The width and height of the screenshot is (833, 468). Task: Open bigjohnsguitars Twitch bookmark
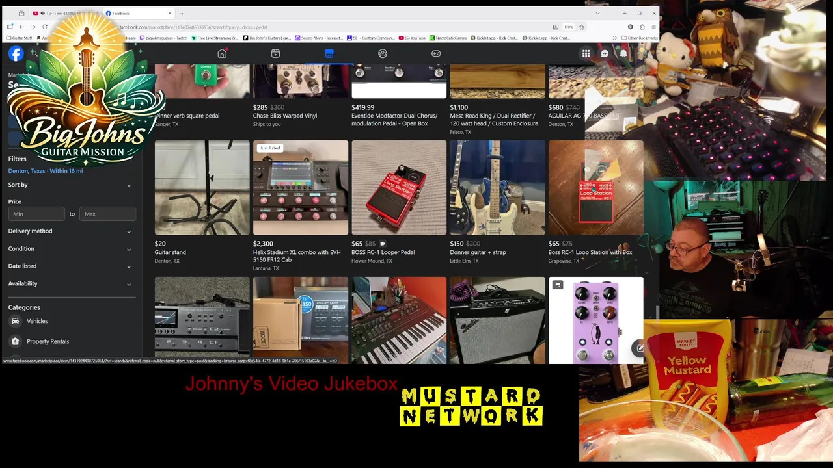[x=163, y=38]
